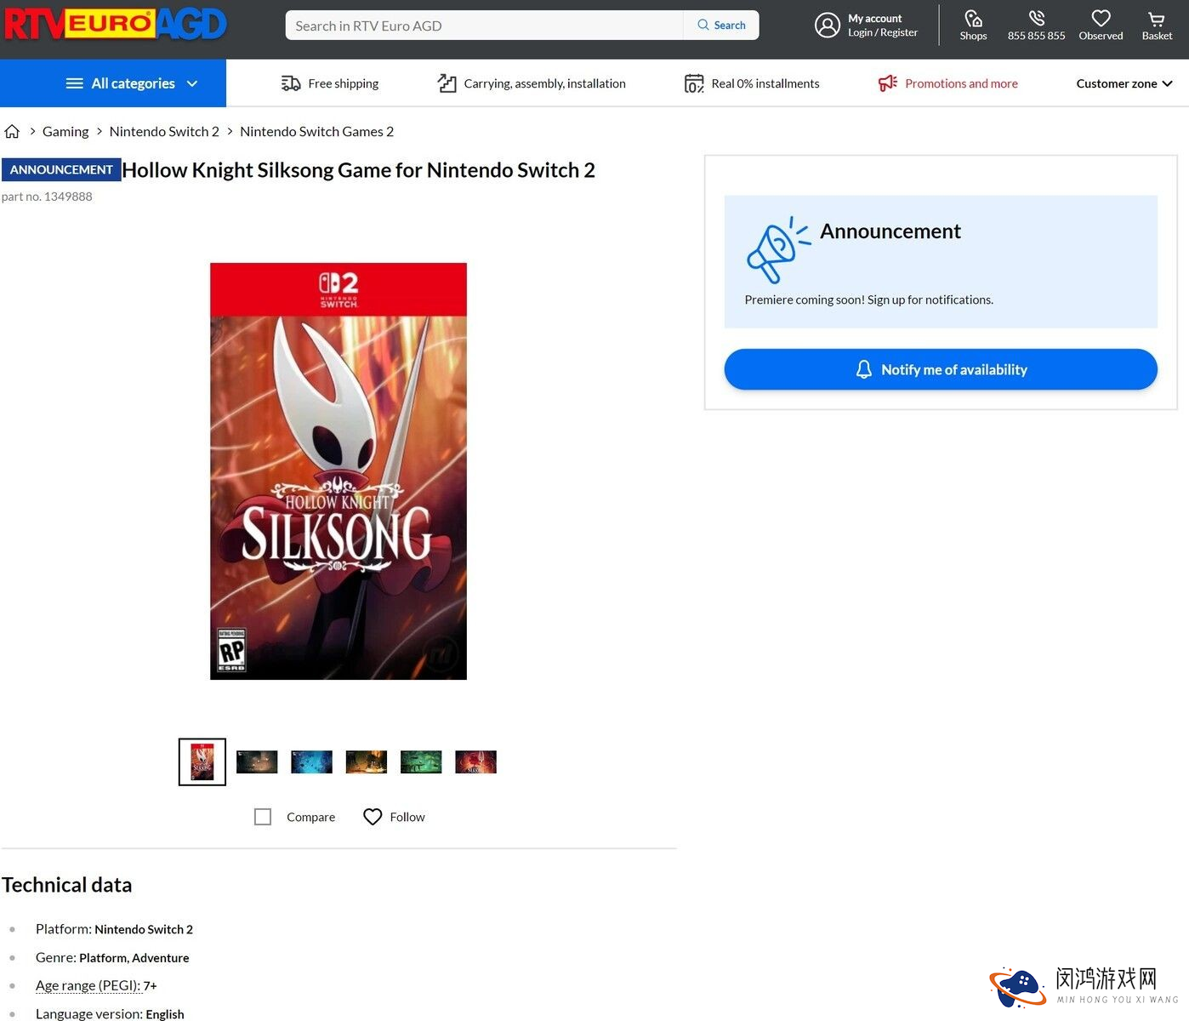Expand the All categories chevron

(192, 83)
